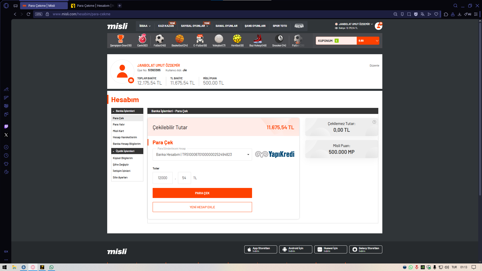The image size is (482, 271).
Task: Open Misli Kart in the sidebar
Action: pos(118,131)
